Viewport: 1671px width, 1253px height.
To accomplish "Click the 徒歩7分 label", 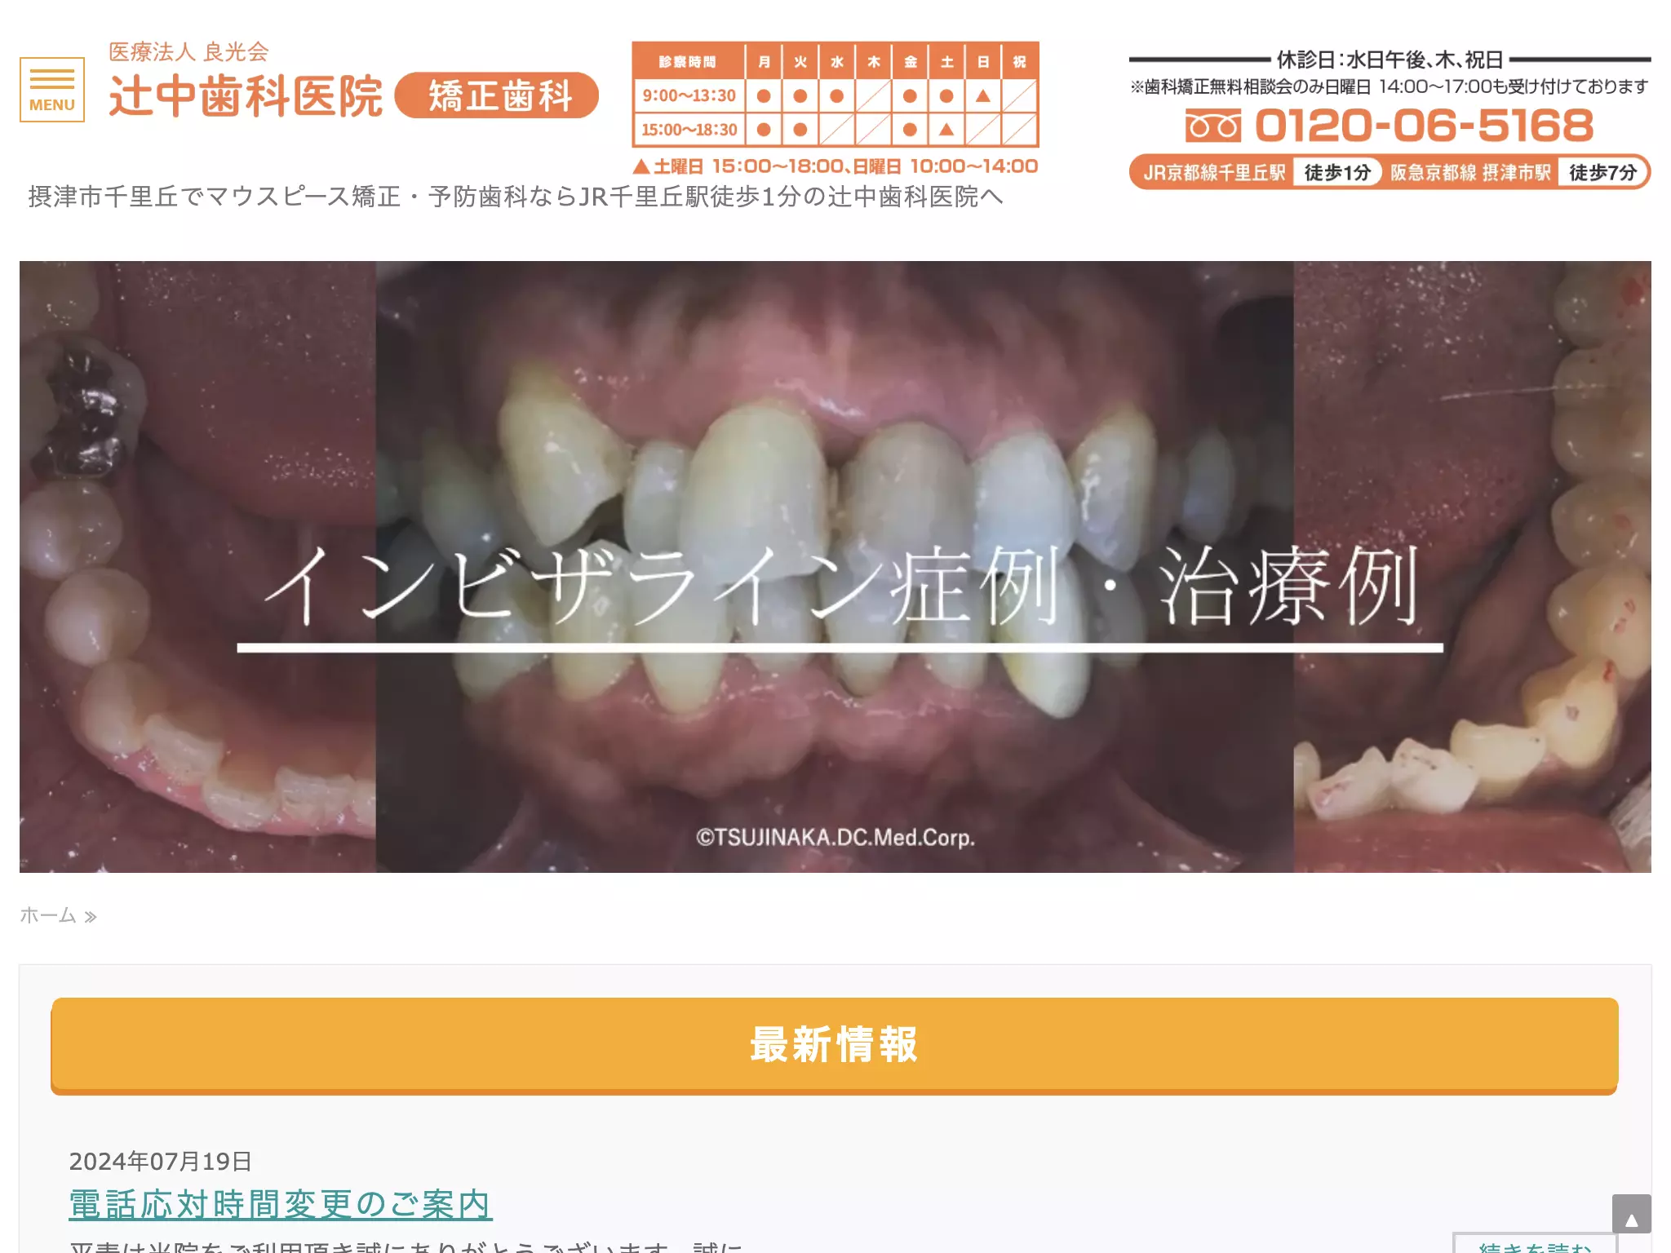I will point(1602,173).
